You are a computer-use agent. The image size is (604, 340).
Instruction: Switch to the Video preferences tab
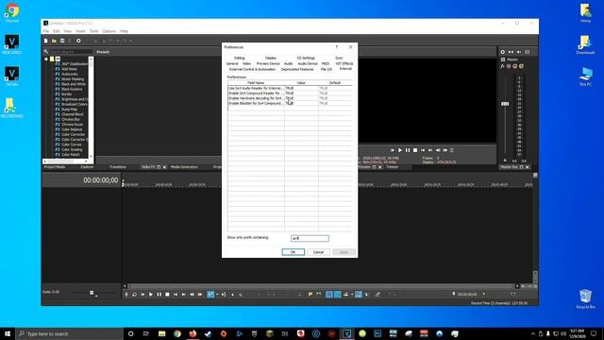246,63
